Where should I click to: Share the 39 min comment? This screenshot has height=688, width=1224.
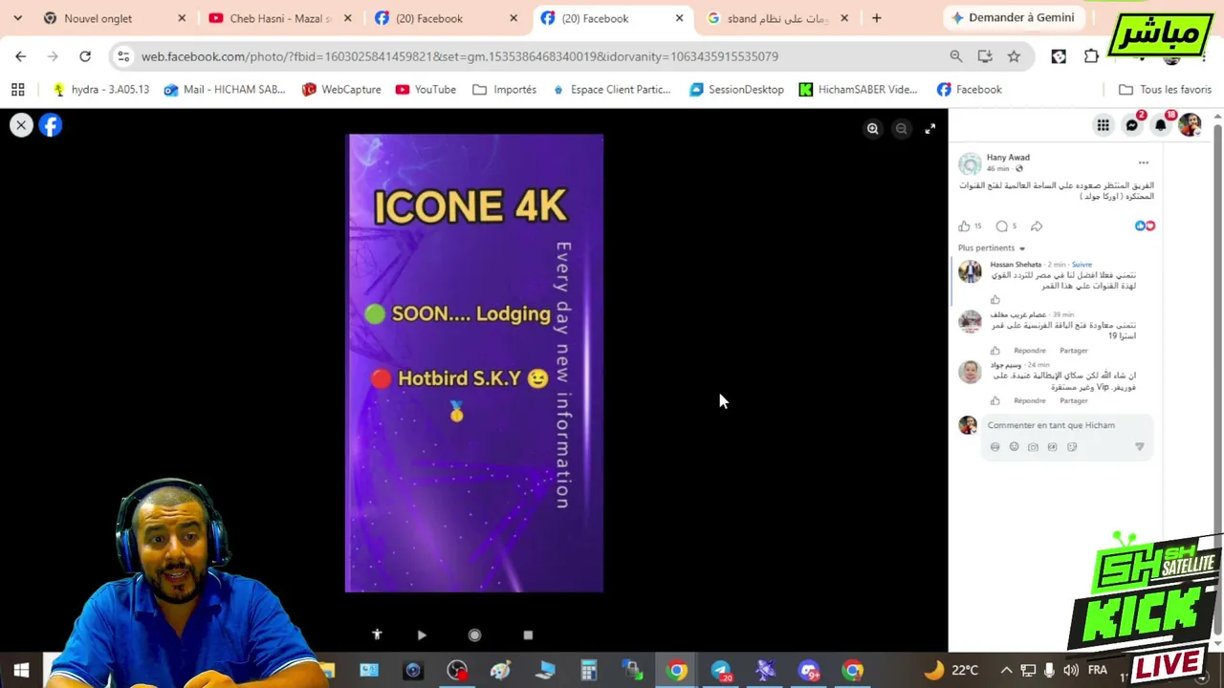[x=1074, y=351]
